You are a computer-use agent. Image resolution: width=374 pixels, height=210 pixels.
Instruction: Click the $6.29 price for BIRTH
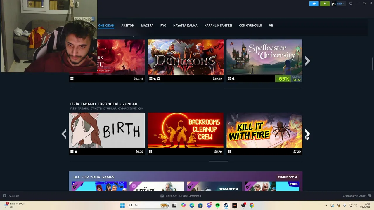click(139, 152)
